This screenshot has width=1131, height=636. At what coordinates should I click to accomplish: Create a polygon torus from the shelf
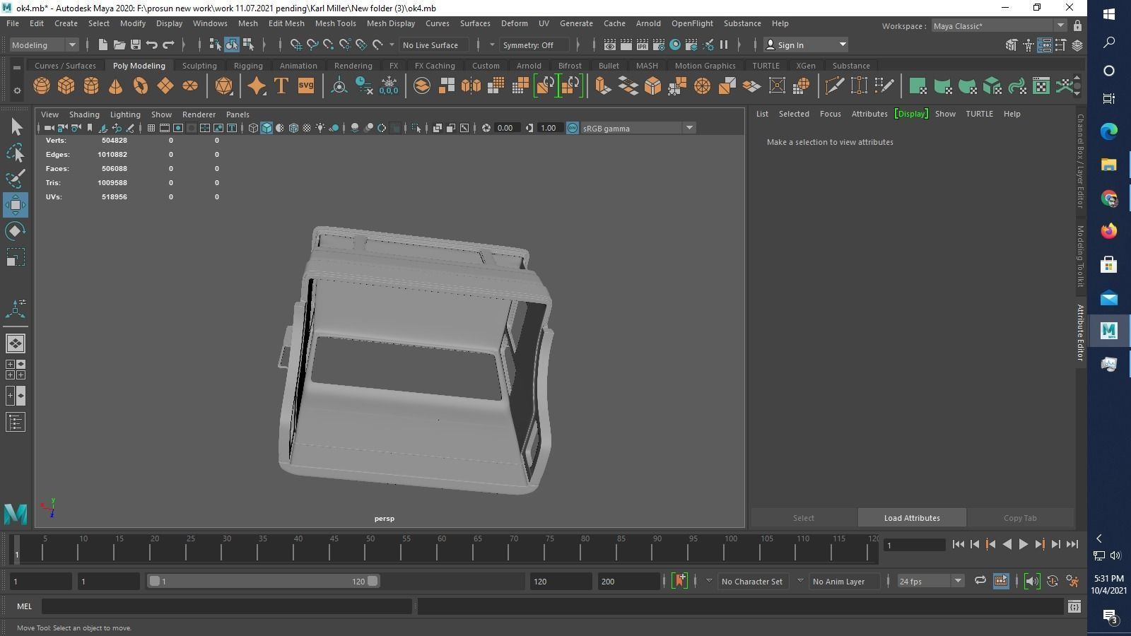pyautogui.click(x=141, y=86)
